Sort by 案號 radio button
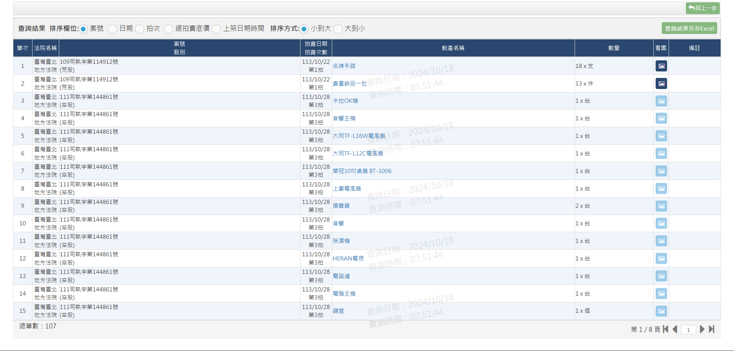This screenshot has height=351, width=734. 83,29
